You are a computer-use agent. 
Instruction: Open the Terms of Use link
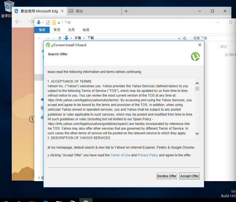pos(120,155)
